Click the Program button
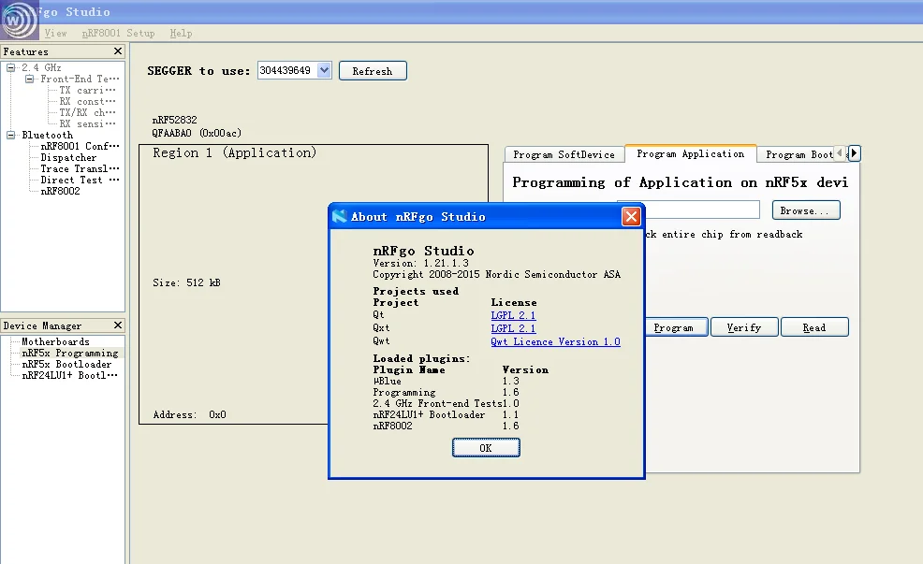Screen dimensions: 923x564 point(673,327)
